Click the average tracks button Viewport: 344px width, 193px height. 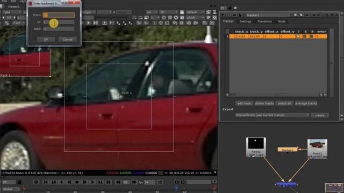click(306, 103)
